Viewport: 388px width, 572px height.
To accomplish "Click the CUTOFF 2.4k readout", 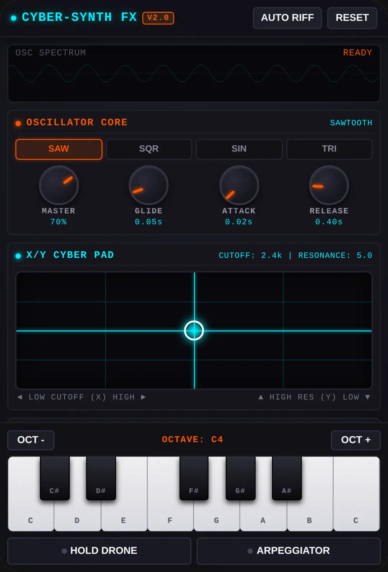I will 250,255.
